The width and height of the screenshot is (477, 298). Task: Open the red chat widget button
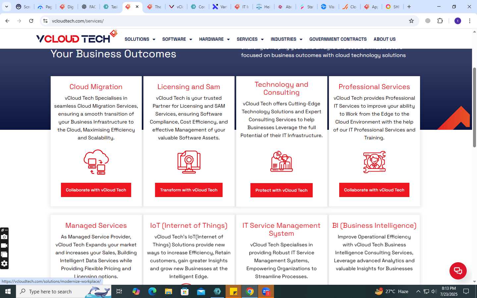click(x=458, y=271)
